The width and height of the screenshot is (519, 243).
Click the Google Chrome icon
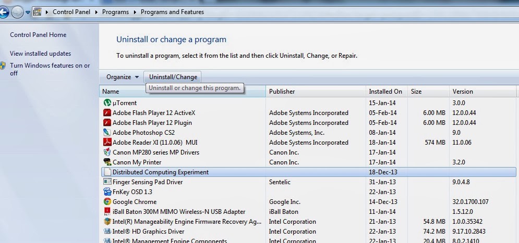tap(107, 202)
